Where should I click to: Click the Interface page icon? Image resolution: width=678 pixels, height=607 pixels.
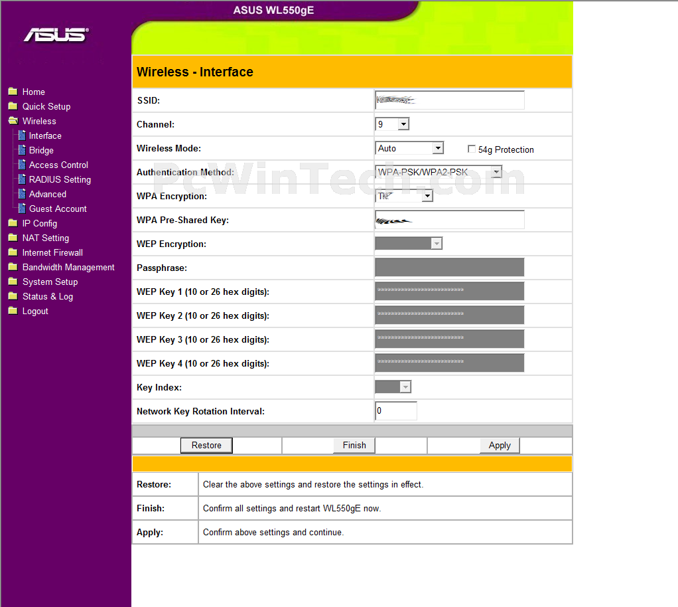tap(22, 135)
